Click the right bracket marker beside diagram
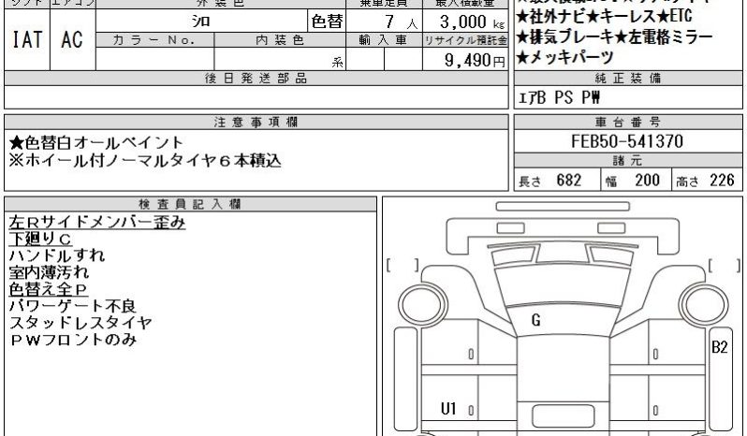This screenshot has width=747, height=436. (x=725, y=266)
